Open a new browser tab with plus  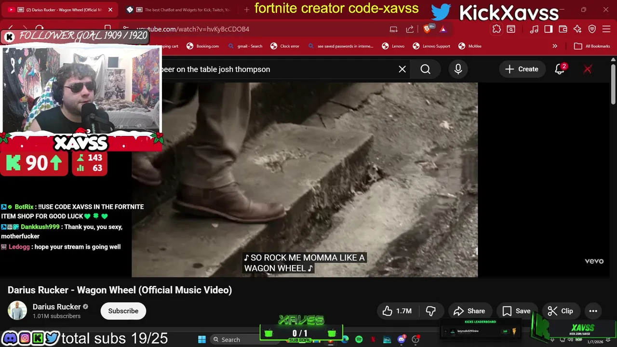click(246, 10)
